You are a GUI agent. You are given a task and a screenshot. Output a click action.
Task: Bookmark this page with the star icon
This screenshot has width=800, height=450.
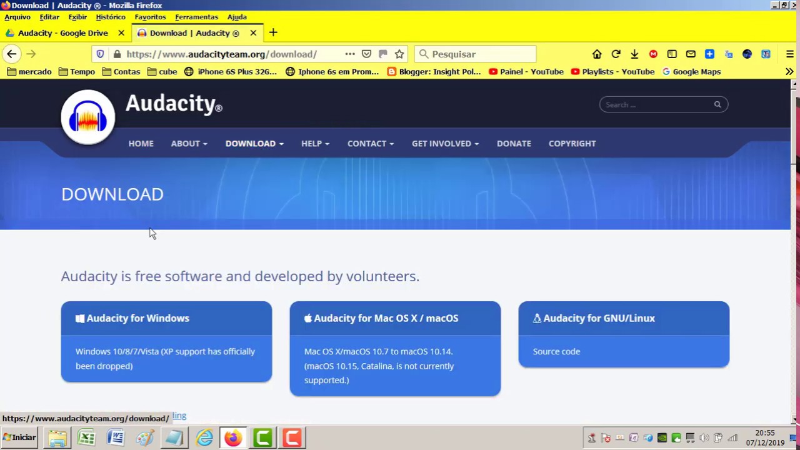coord(399,54)
